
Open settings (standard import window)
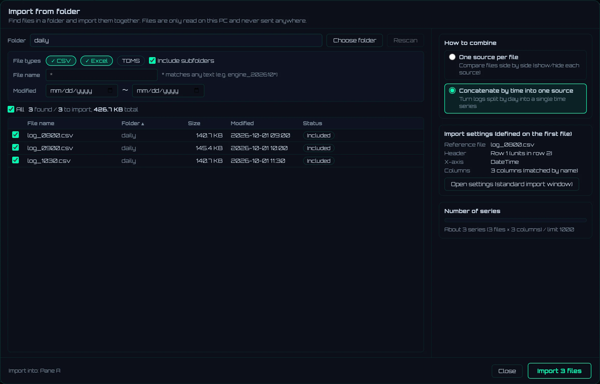coord(512,184)
